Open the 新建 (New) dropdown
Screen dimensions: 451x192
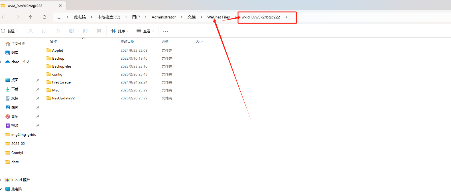coord(10,31)
